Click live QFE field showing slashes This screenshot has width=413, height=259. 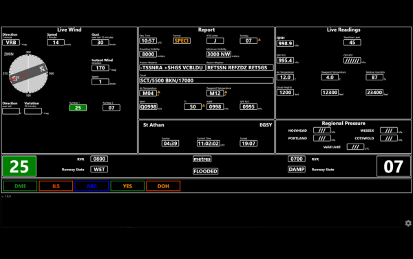point(352,60)
